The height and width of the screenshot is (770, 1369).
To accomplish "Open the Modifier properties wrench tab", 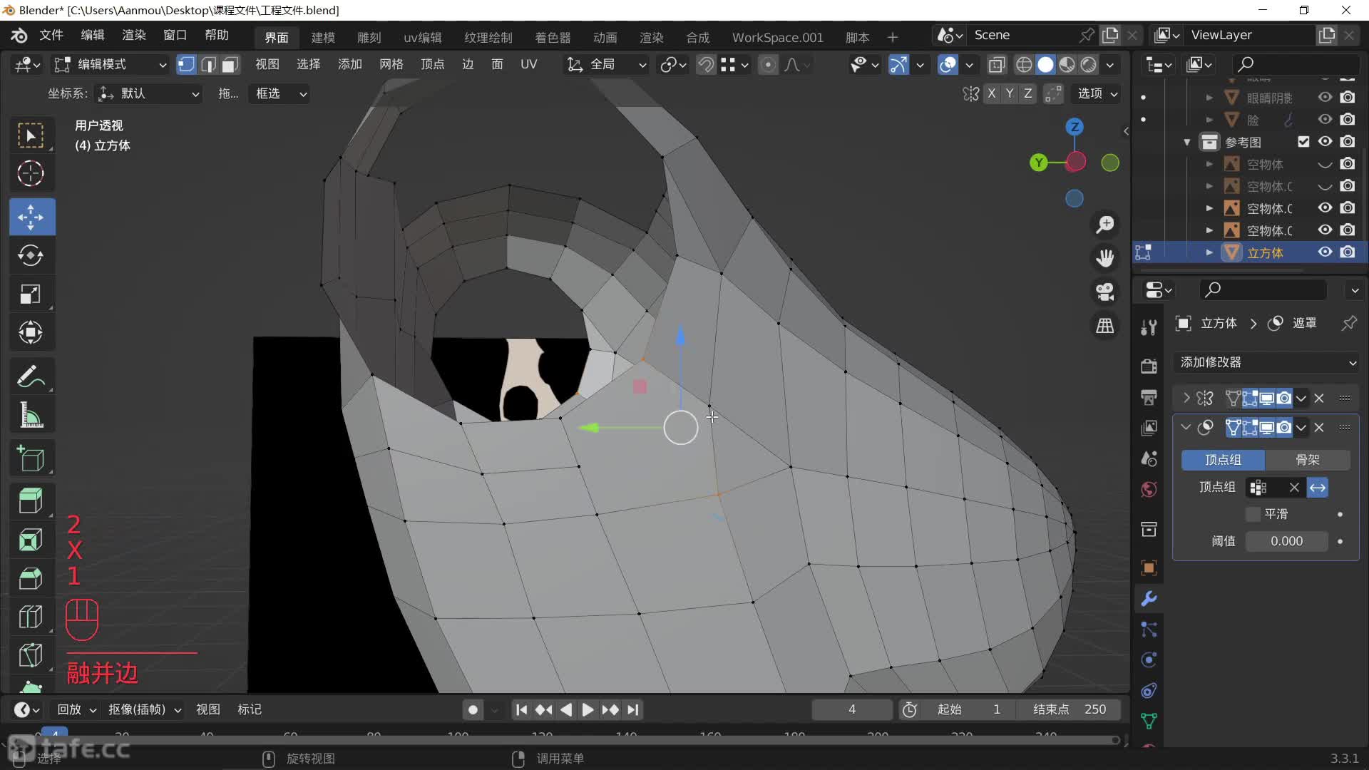I will [x=1149, y=599].
